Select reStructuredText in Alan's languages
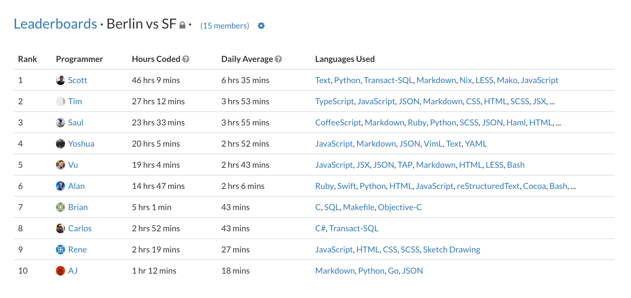This screenshot has height=298, width=631. (488, 186)
